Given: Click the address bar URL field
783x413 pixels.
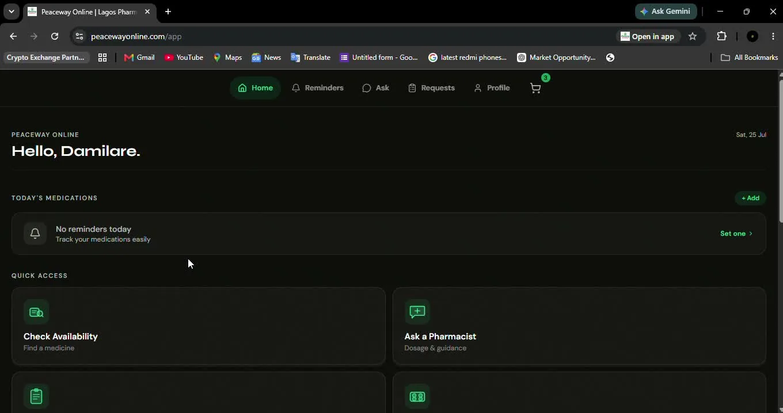Looking at the screenshot, I should 351,36.
